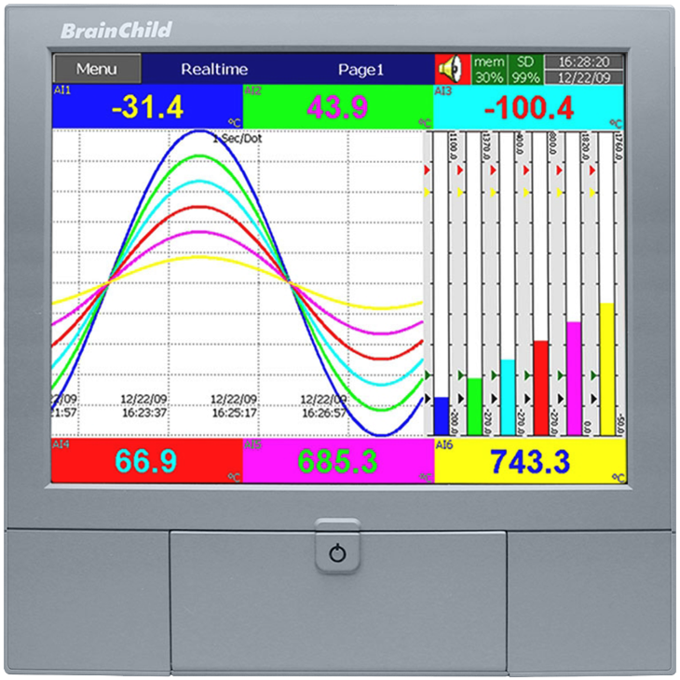Click green marker on magenta bar graph

pyautogui.click(x=559, y=374)
